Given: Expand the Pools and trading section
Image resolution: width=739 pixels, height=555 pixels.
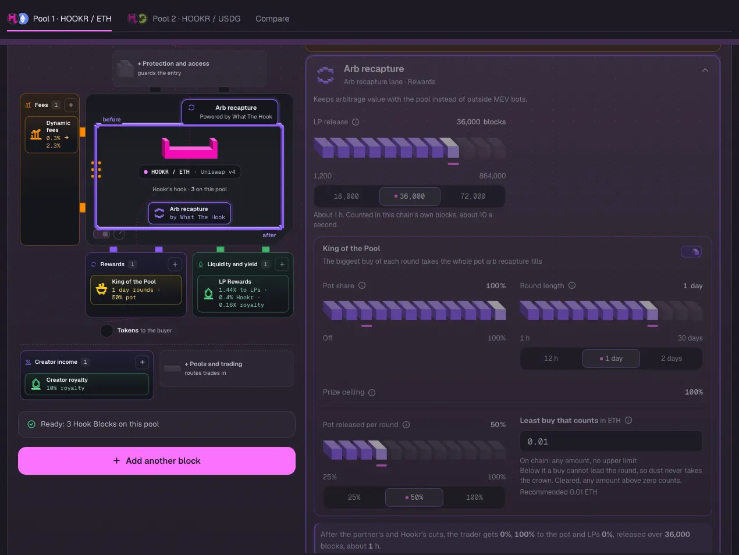Looking at the screenshot, I should click(227, 368).
